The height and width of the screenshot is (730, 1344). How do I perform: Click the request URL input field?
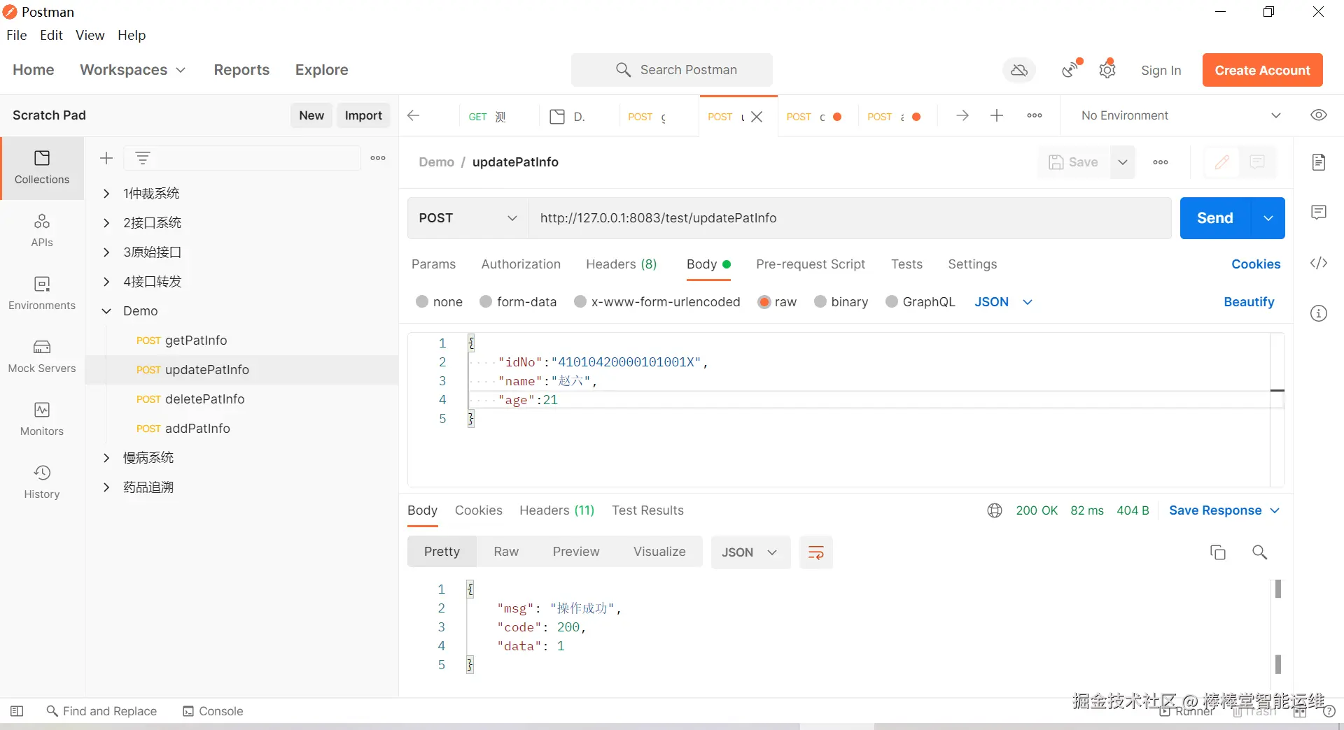(848, 218)
